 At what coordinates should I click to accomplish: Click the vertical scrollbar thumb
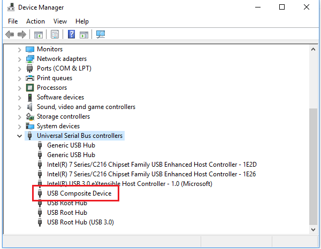click(x=313, y=166)
